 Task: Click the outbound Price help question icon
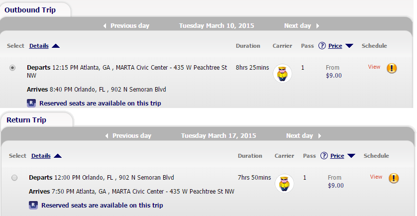click(x=322, y=46)
